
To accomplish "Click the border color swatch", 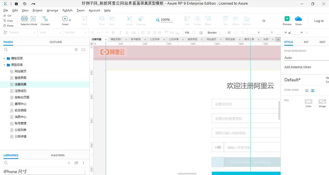I will (x=229, y=32).
